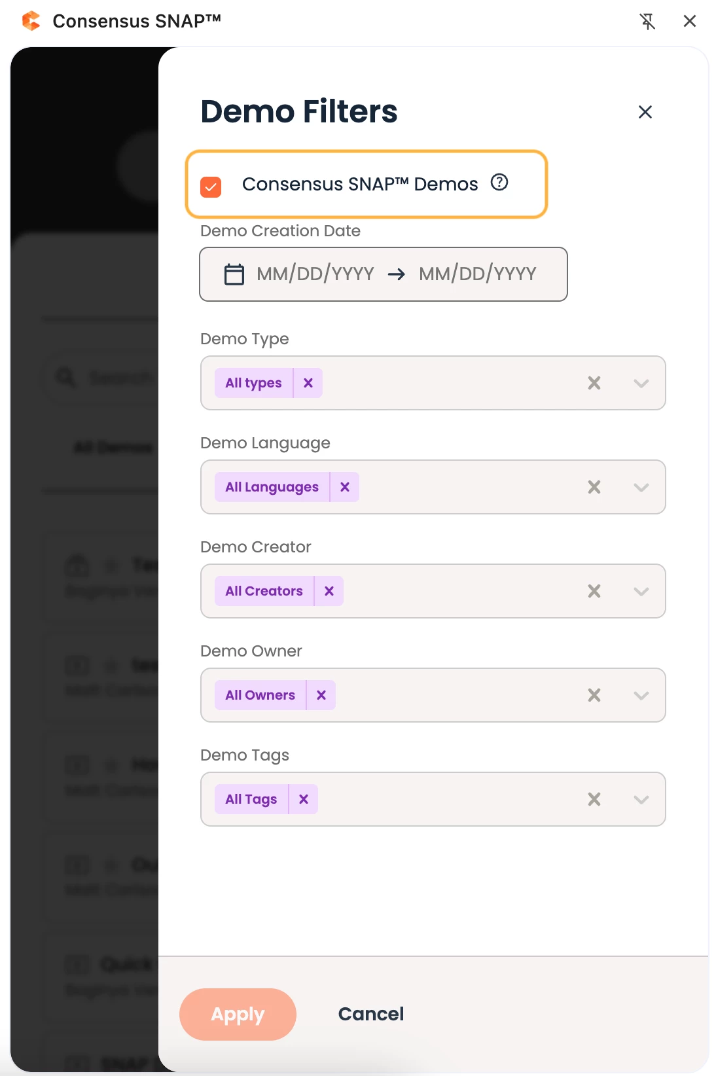Uncheck the Consensus SNAP Demos checkbox
The height and width of the screenshot is (1076, 716).
[211, 187]
